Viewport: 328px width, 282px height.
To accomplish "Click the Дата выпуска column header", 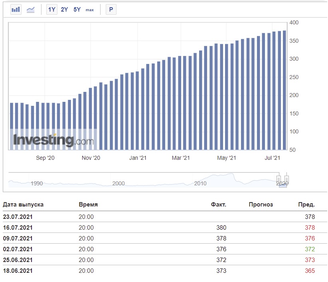I will [23, 205].
